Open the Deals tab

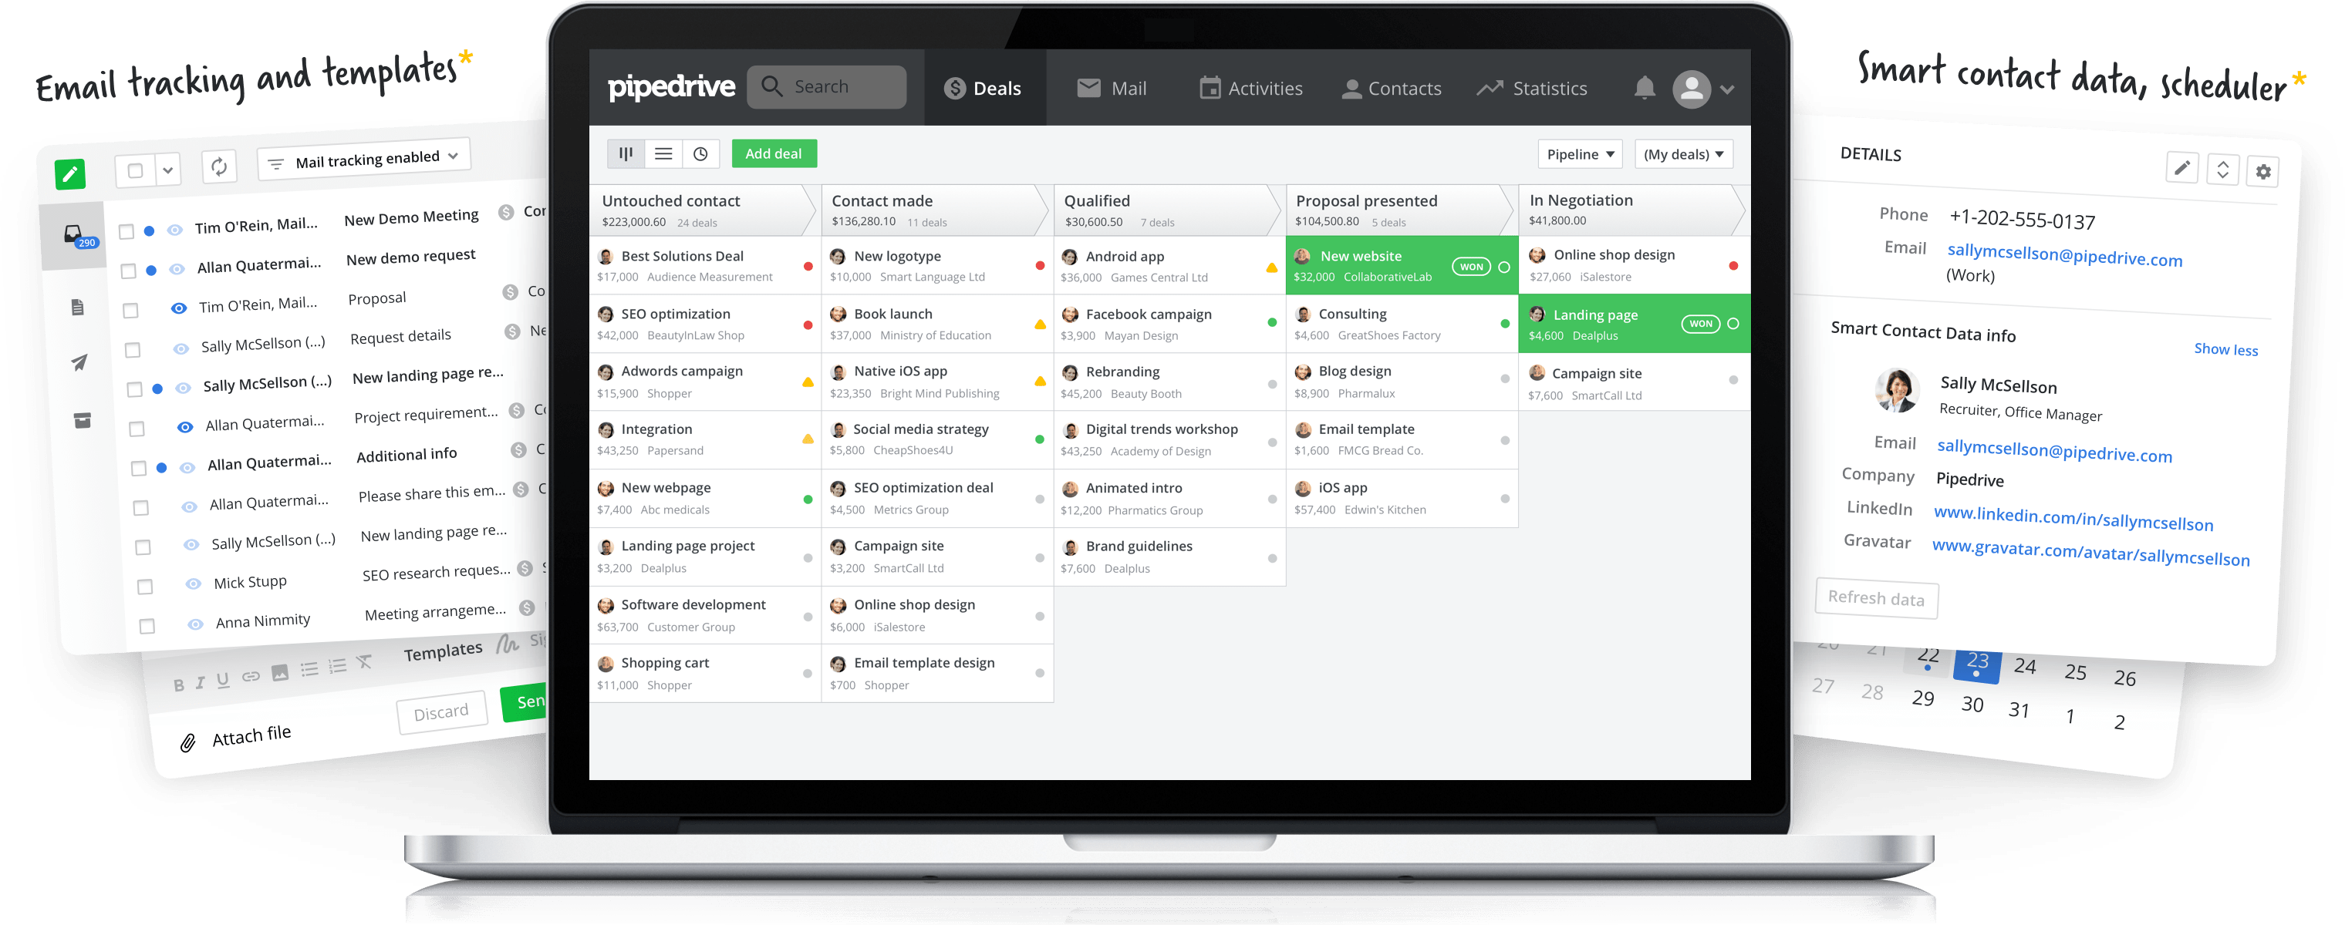tap(984, 87)
